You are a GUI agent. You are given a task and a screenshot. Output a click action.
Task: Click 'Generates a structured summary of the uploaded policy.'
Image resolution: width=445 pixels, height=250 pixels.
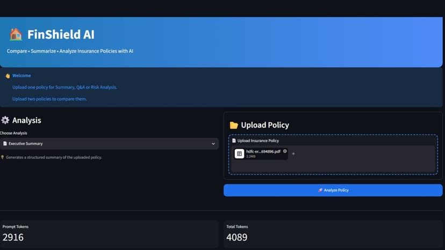54,157
